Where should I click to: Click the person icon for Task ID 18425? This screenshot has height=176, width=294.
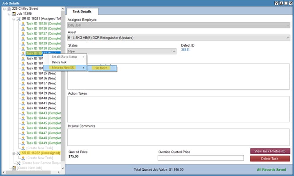pos(23,24)
